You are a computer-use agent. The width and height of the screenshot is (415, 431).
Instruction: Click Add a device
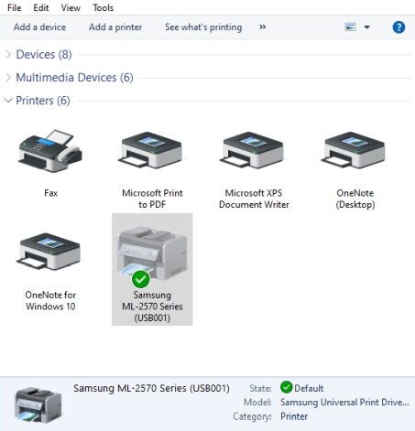pos(39,27)
